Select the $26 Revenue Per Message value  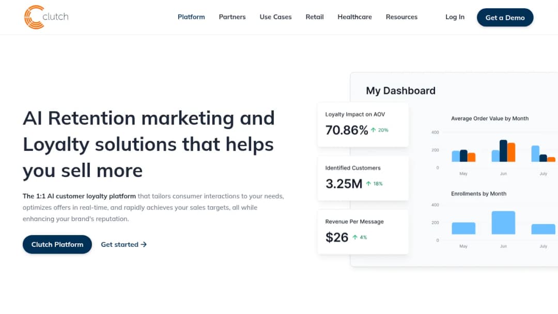point(337,237)
